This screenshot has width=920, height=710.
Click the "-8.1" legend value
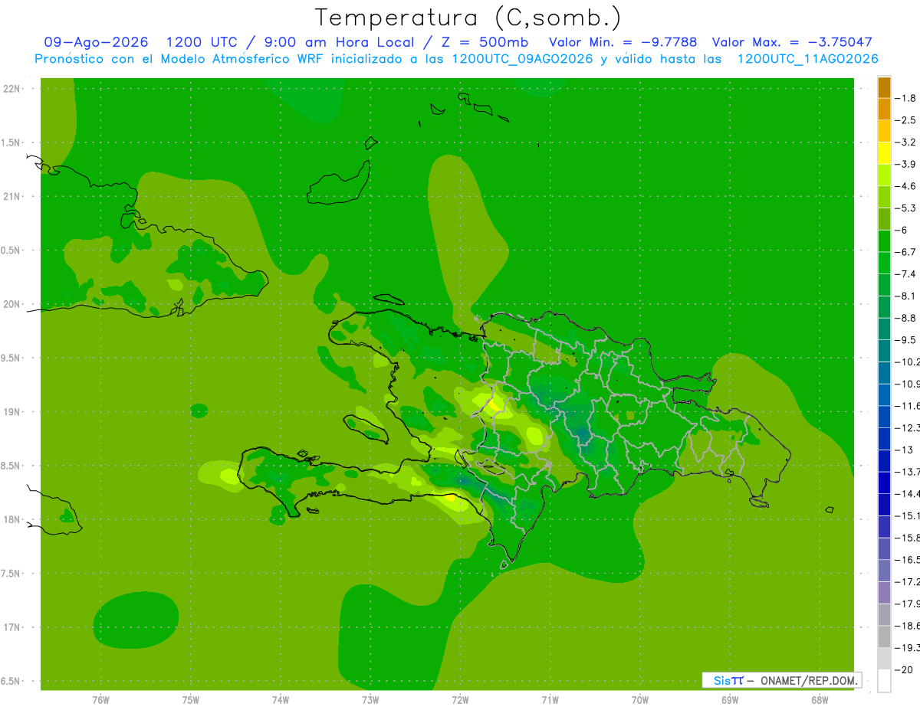907,296
